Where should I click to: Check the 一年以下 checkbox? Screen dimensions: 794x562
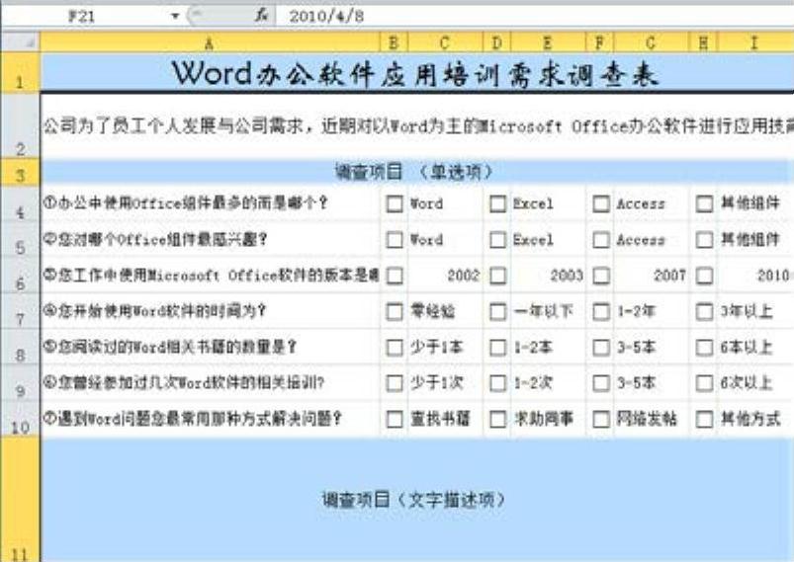(497, 311)
